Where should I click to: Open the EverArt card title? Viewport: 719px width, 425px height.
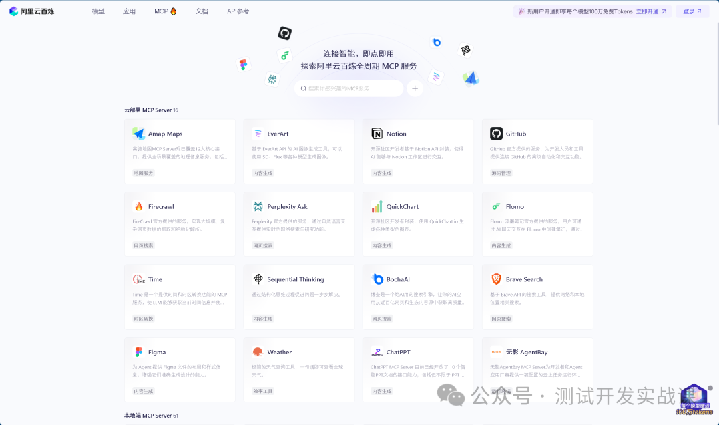(x=278, y=134)
